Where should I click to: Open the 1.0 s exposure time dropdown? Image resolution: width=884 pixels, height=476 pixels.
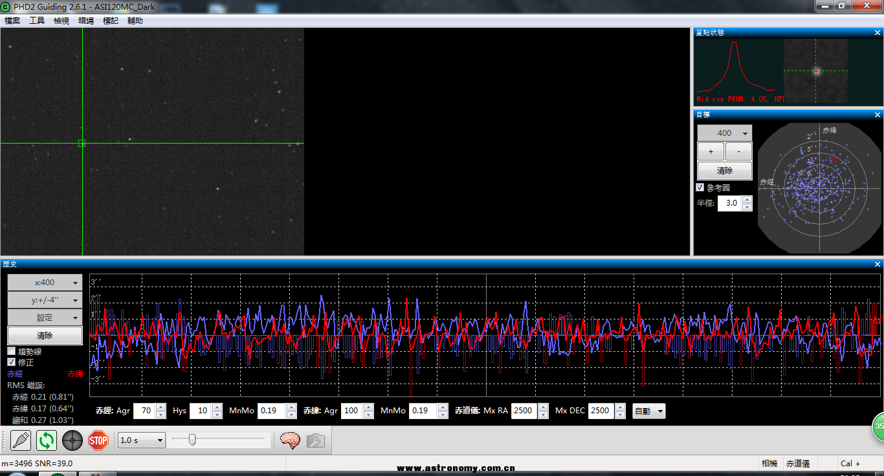142,440
